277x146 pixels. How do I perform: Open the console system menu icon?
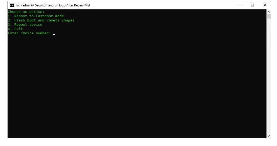point(12,5)
